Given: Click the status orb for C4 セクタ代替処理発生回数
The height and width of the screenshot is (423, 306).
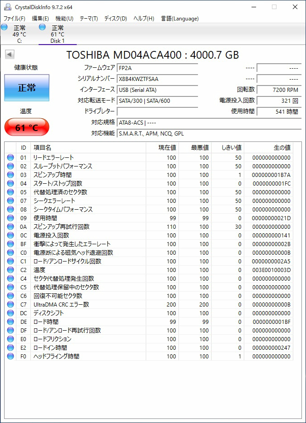Looking at the screenshot, I should pyautogui.click(x=10, y=278).
